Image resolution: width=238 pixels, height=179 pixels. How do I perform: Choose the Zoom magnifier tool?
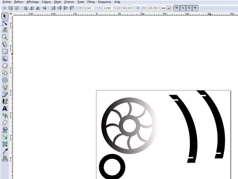pyautogui.click(x=5, y=37)
